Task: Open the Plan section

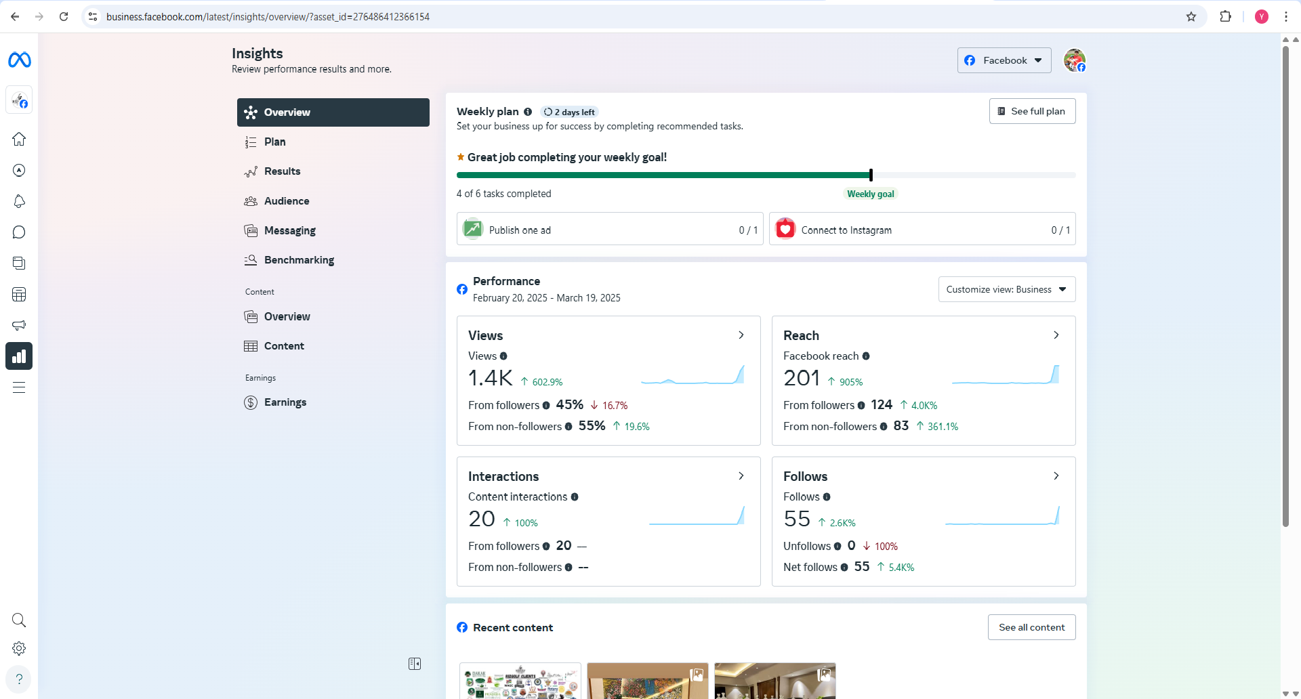Action: pos(333,142)
